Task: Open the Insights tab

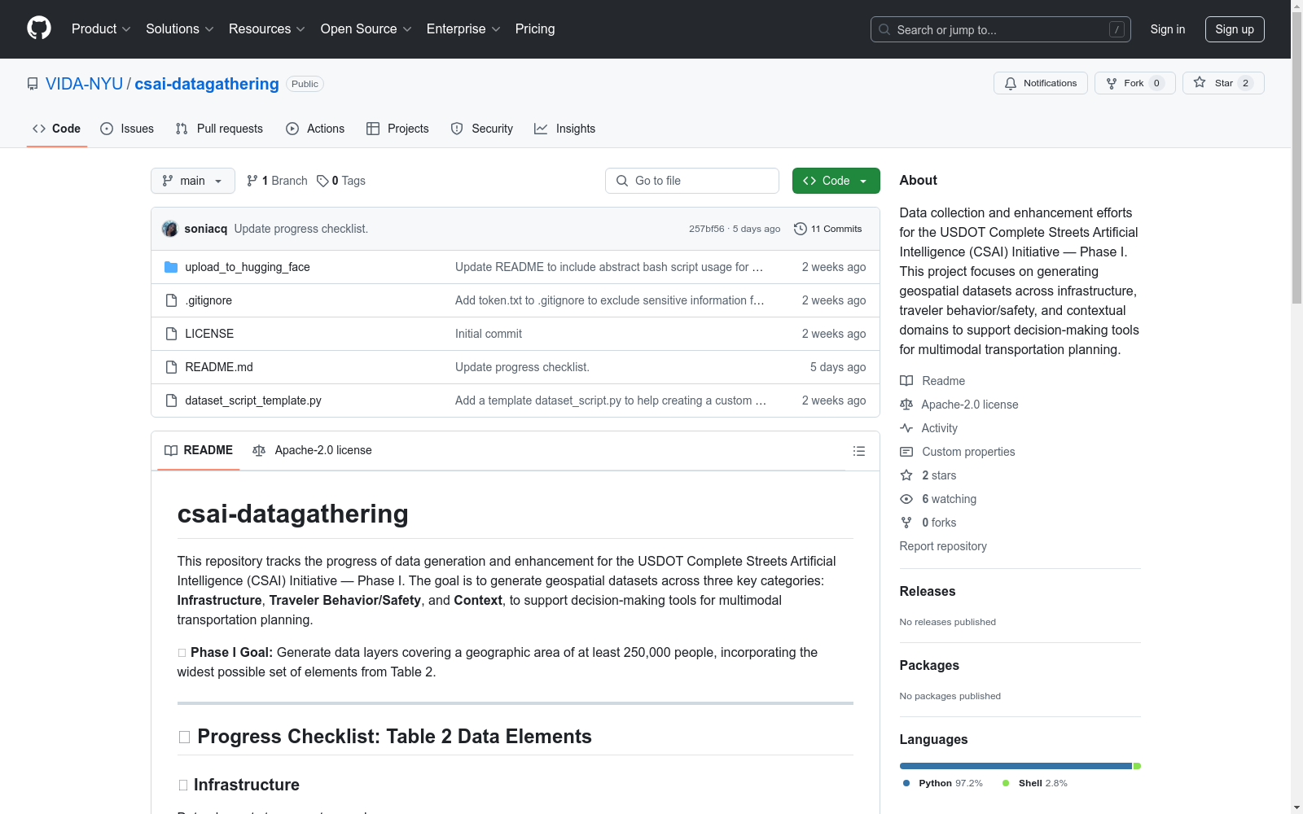Action: point(565,129)
